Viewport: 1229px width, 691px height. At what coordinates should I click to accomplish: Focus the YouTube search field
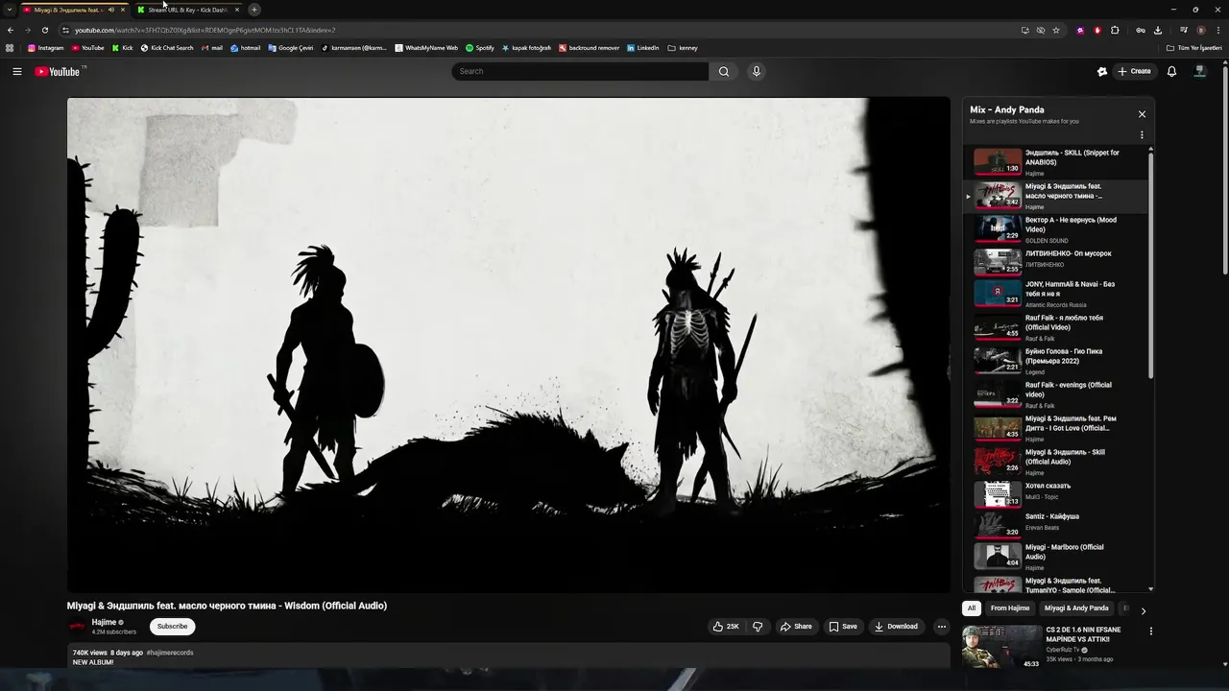coord(580,71)
